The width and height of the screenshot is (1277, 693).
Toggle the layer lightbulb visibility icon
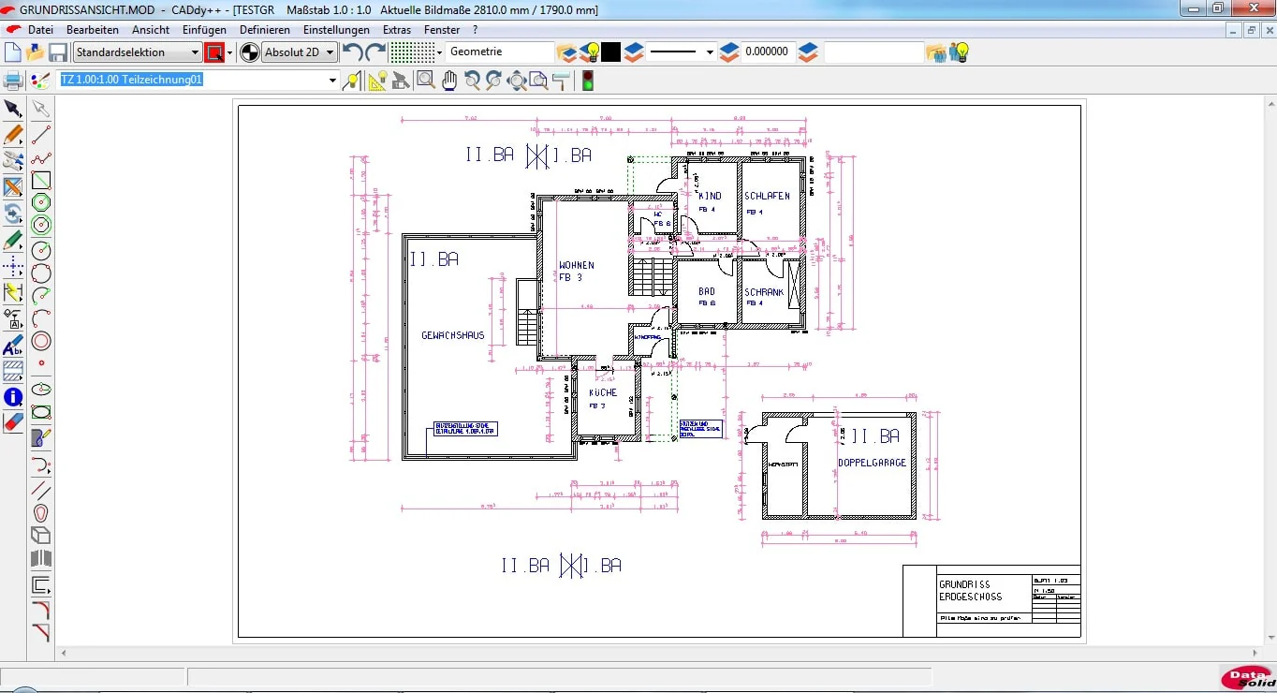[x=591, y=52]
